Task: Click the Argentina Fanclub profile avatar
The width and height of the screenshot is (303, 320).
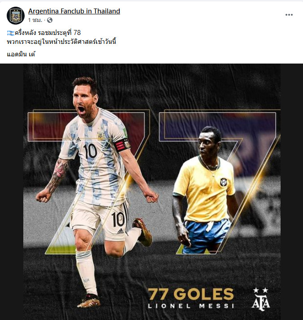Action: point(16,16)
